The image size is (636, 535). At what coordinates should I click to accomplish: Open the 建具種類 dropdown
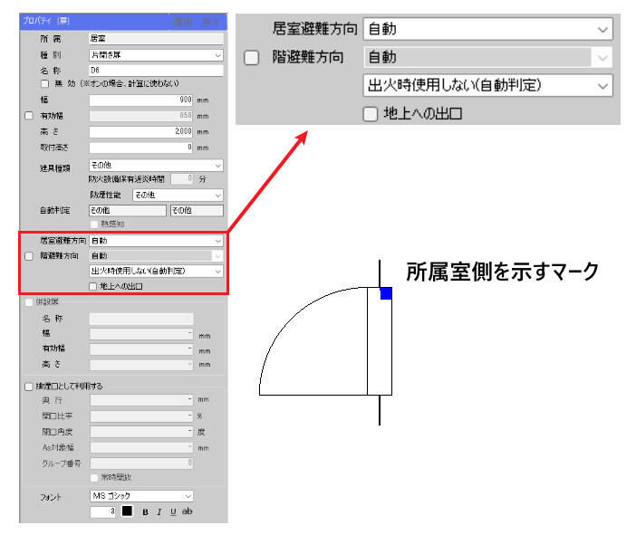156,166
